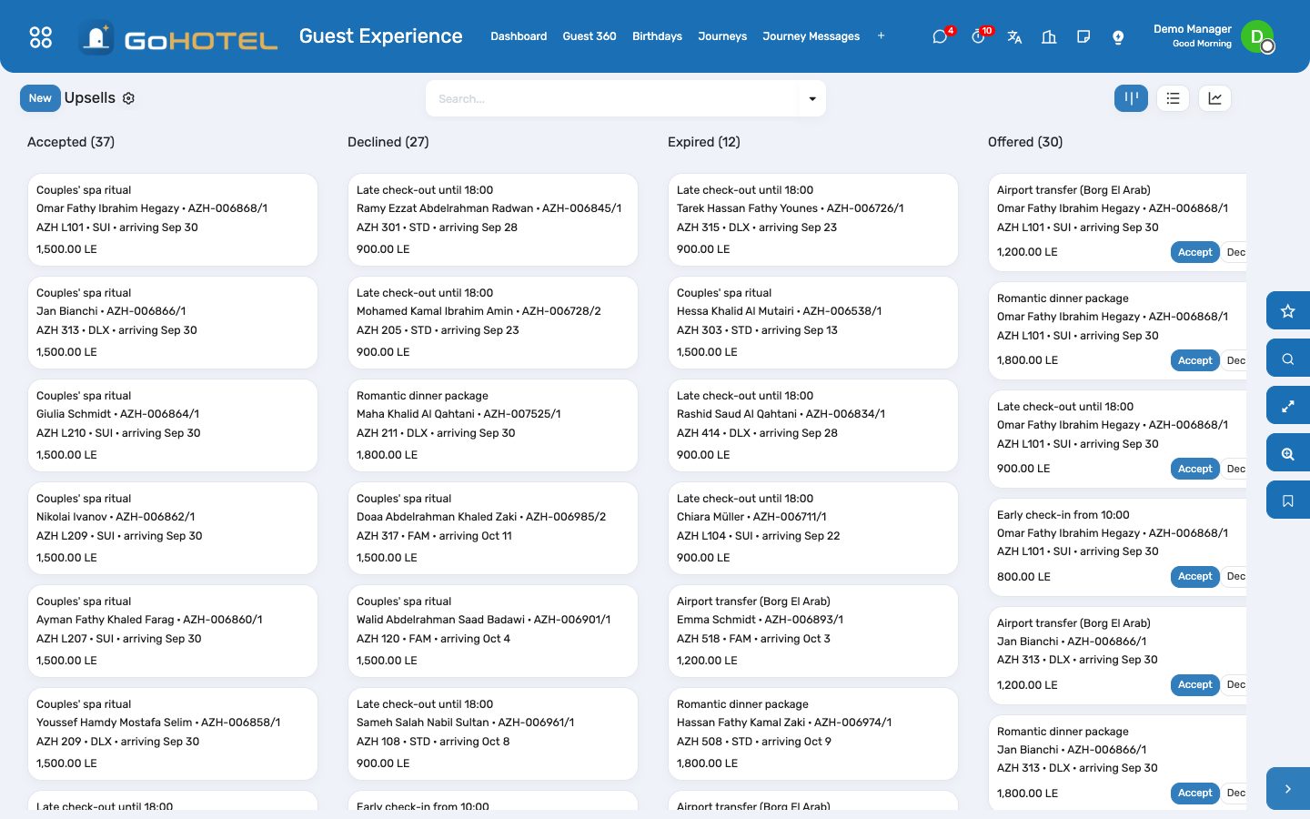Screen dimensions: 1310x819
Task: Open the apps grid launcher icon
Action: (41, 36)
